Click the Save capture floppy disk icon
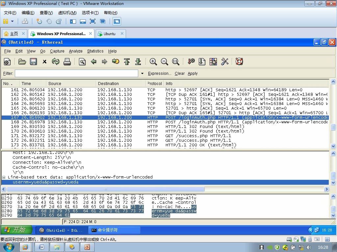 (33, 62)
